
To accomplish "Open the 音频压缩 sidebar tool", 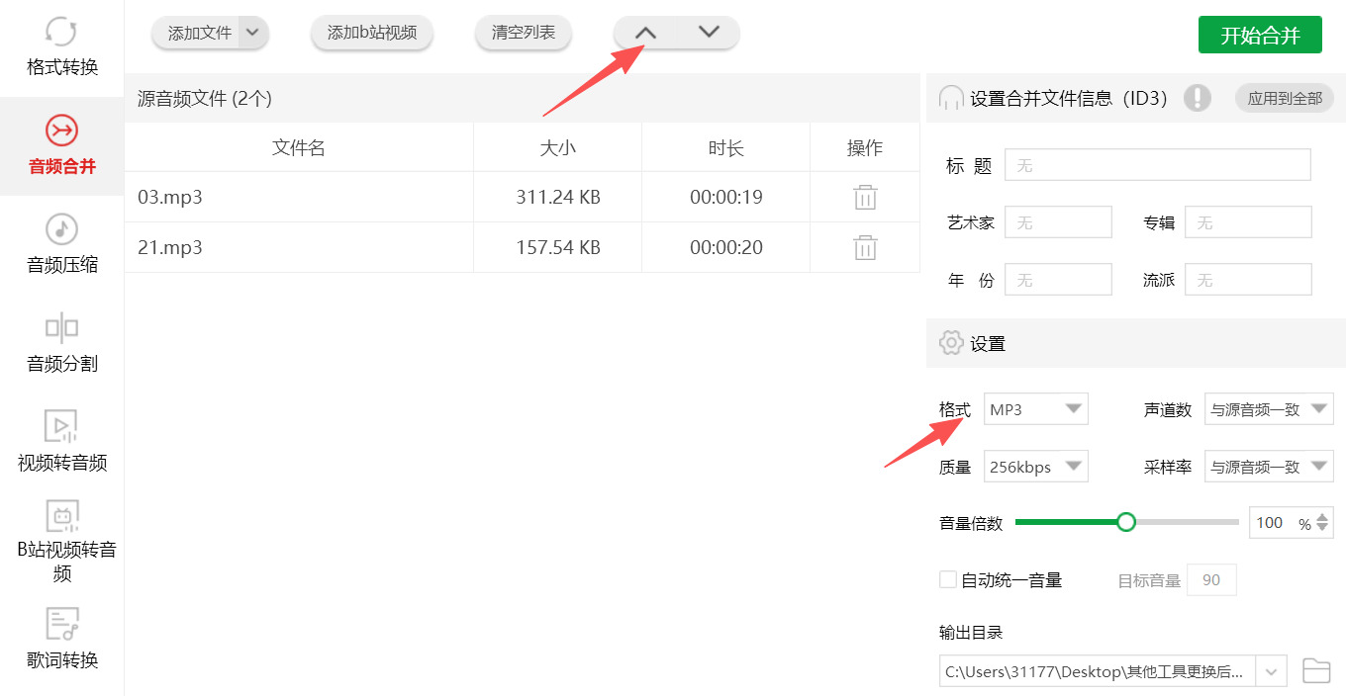I will click(61, 244).
